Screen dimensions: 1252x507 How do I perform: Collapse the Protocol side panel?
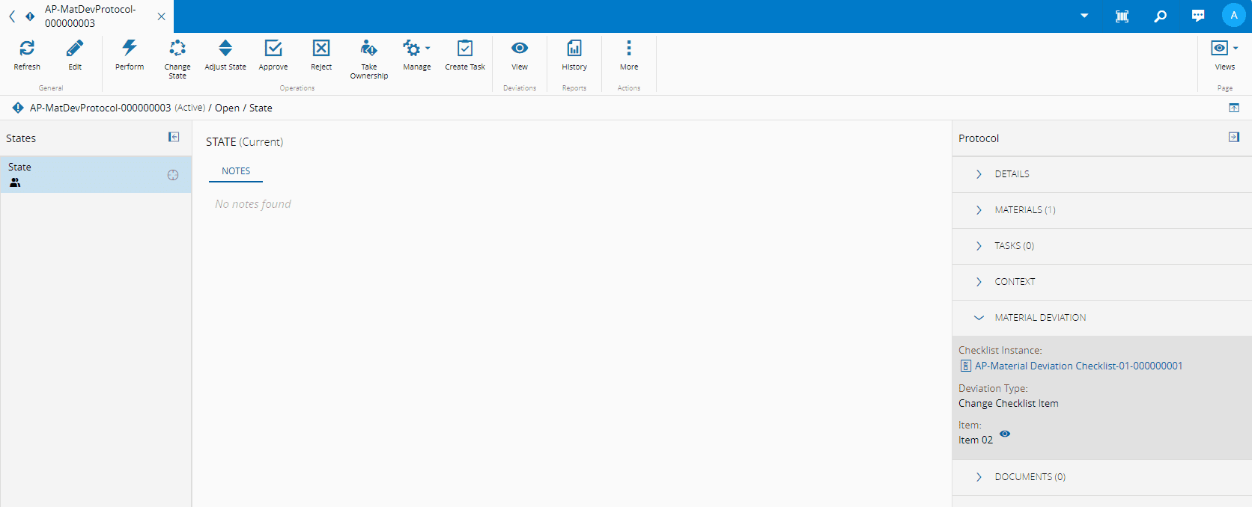pyautogui.click(x=1234, y=137)
